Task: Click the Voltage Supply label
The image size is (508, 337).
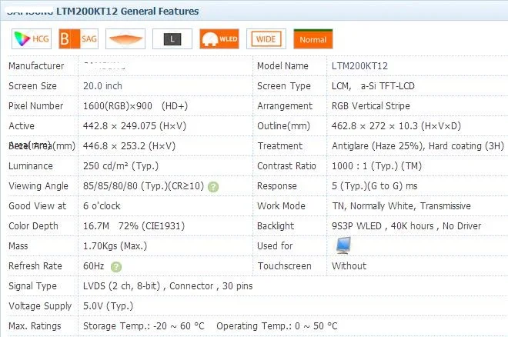Action: click(x=40, y=306)
